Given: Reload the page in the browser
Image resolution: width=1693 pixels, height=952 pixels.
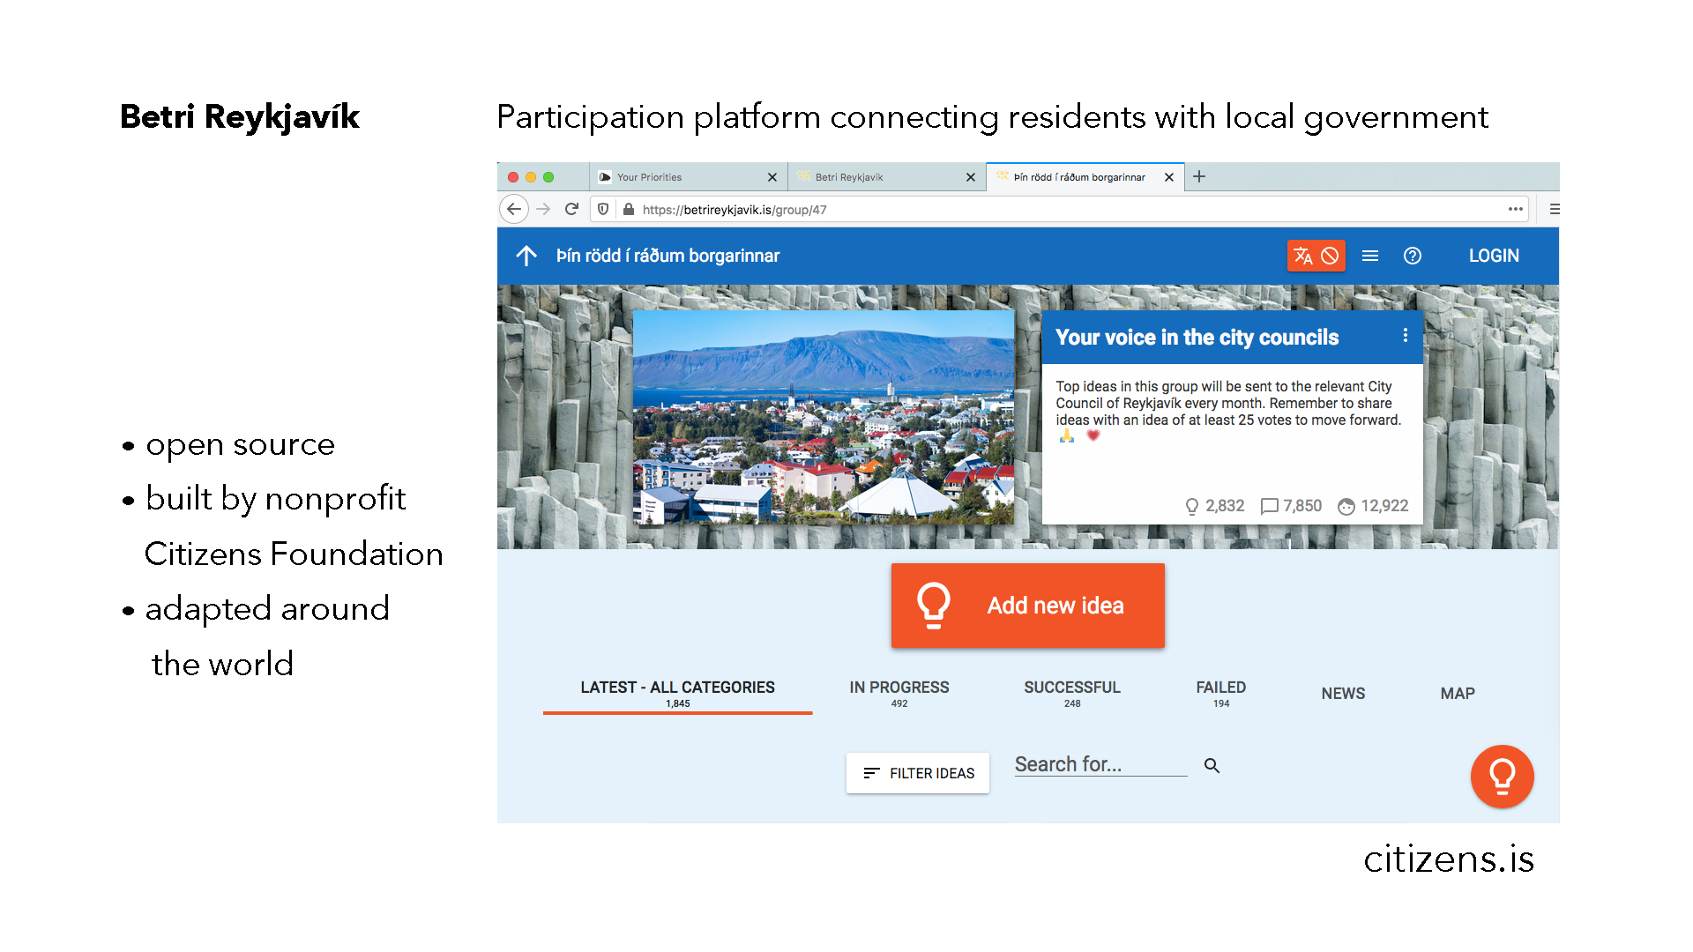Looking at the screenshot, I should point(571,209).
